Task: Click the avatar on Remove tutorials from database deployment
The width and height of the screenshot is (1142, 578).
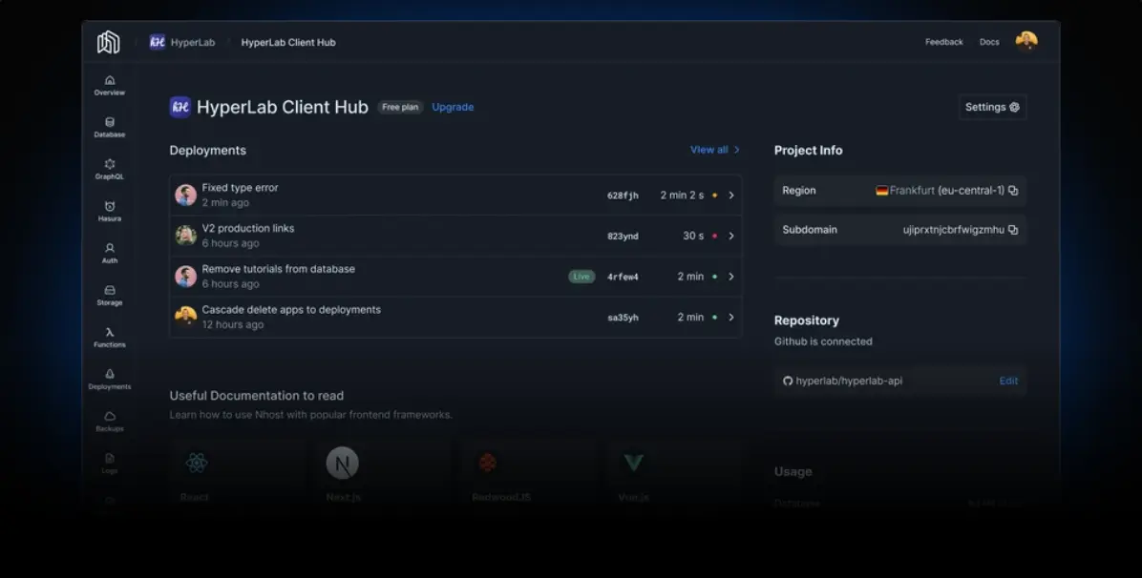Action: pyautogui.click(x=186, y=277)
